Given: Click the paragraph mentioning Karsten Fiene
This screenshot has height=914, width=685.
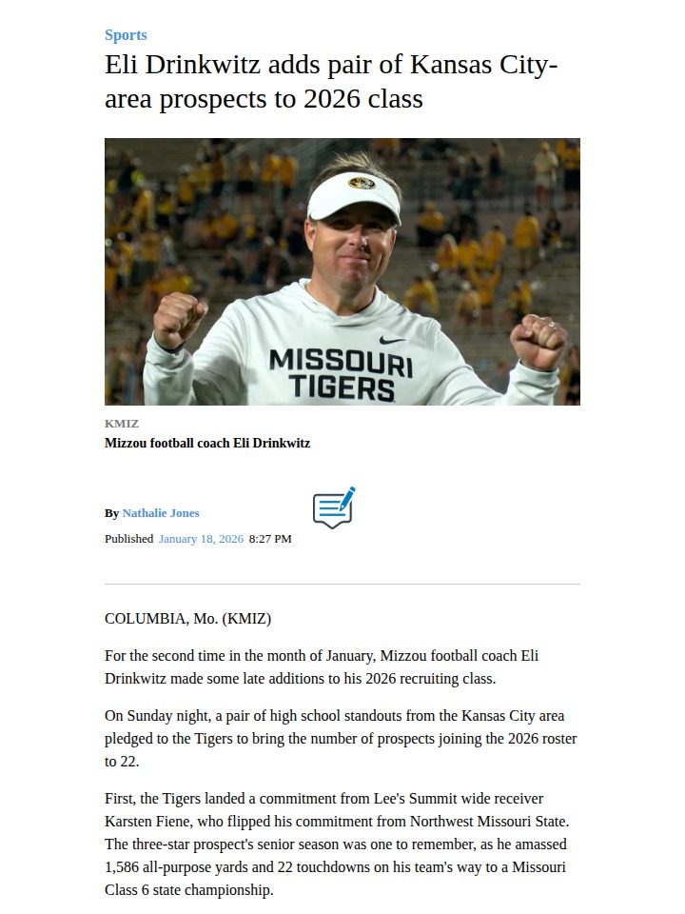Looking at the screenshot, I should (337, 844).
